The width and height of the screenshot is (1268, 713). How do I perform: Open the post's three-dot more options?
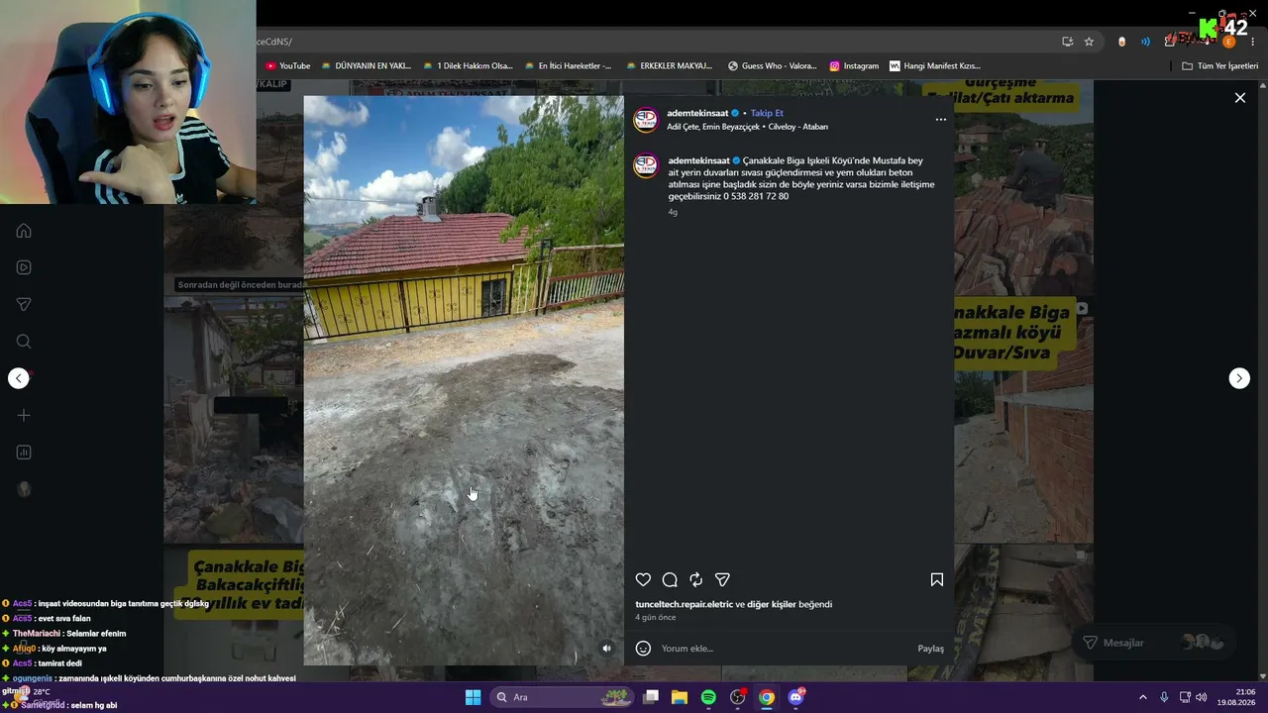[x=941, y=120]
